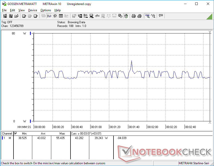
Task: Click the greyed bar chart view icon
Action: 66,16
